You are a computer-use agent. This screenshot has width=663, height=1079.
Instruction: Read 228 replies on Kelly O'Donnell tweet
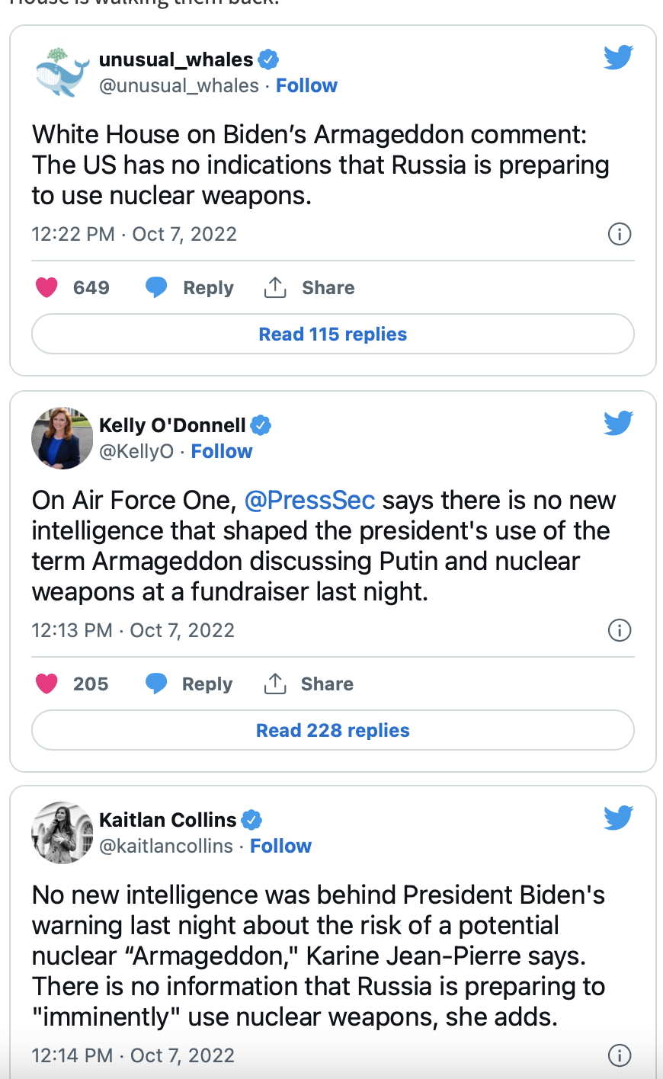point(333,730)
